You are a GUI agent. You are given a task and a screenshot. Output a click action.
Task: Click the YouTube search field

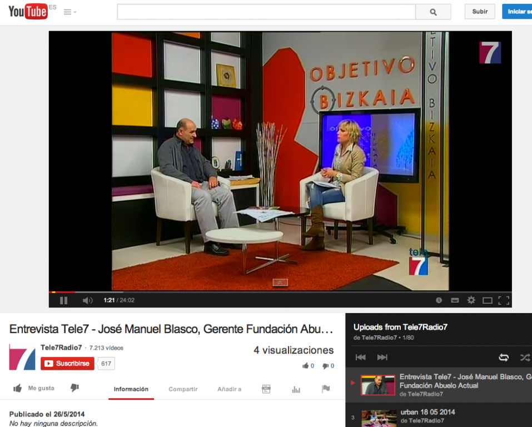pyautogui.click(x=266, y=12)
